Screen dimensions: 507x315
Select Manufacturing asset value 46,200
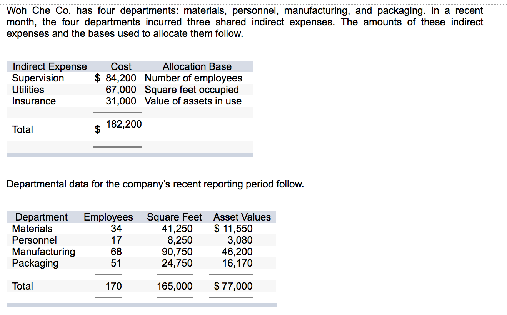click(x=237, y=252)
